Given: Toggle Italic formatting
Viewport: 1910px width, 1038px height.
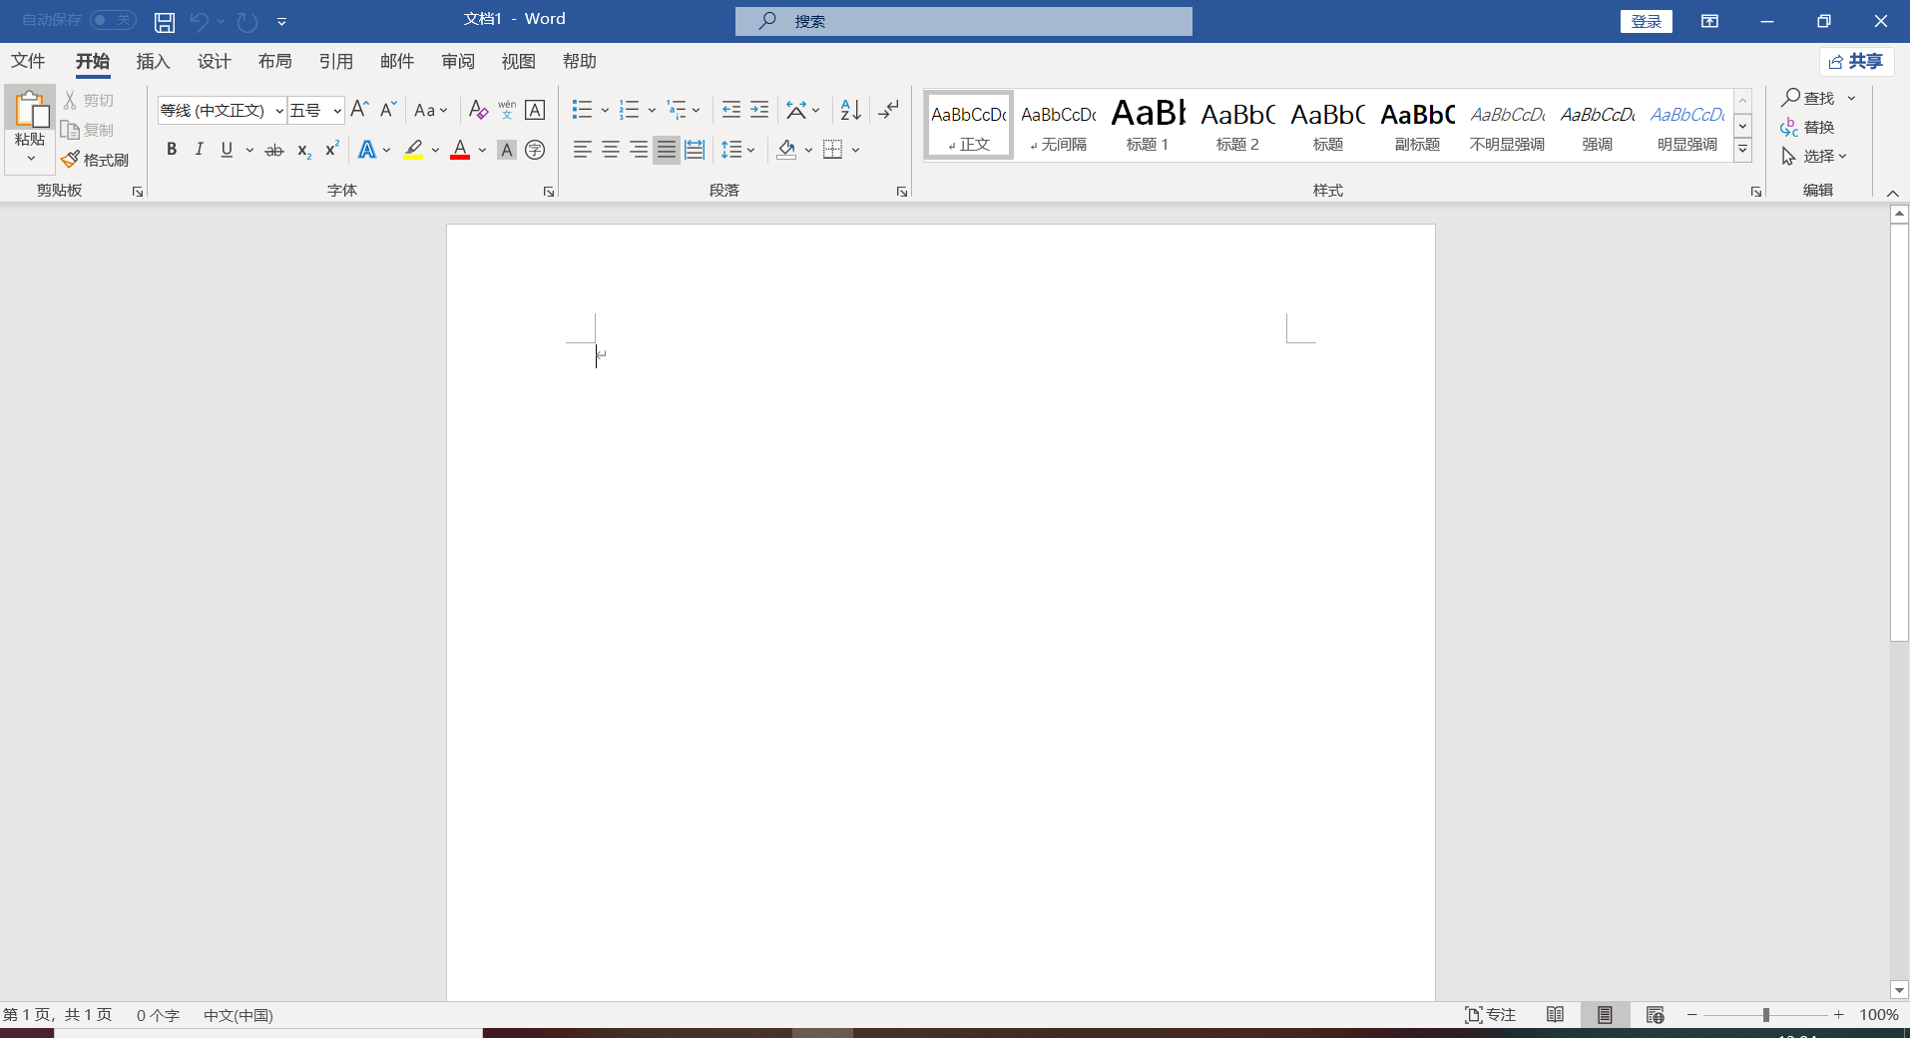Looking at the screenshot, I should pos(199,150).
